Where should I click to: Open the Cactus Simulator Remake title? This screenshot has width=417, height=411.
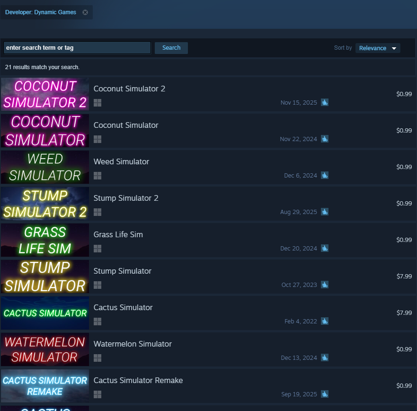(x=138, y=380)
